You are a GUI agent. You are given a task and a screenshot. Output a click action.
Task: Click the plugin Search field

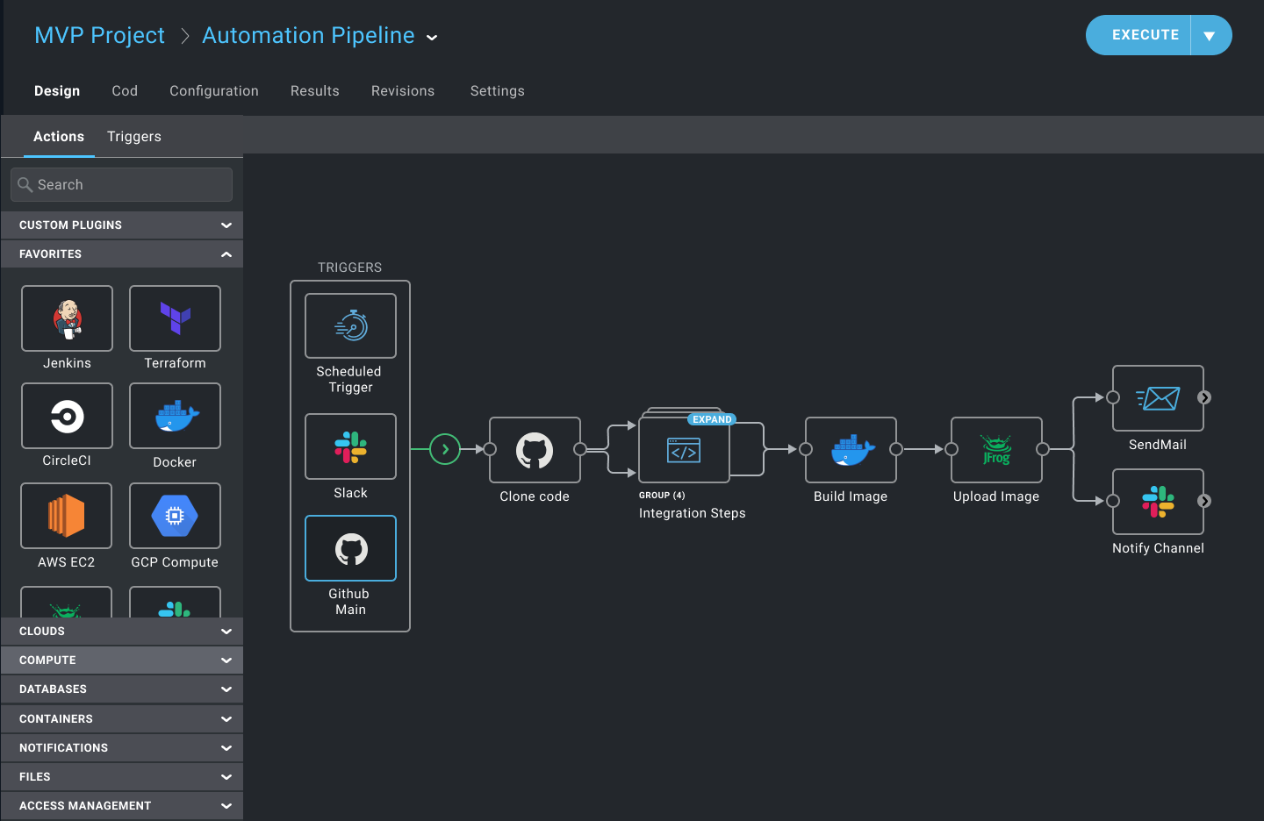pyautogui.click(x=120, y=184)
